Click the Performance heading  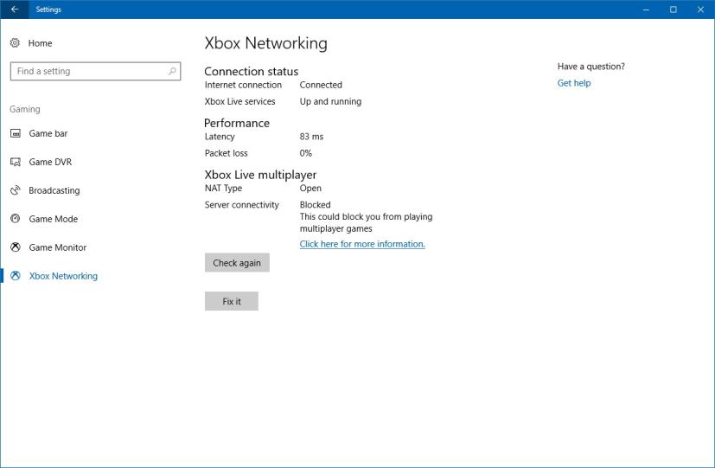[x=237, y=123]
